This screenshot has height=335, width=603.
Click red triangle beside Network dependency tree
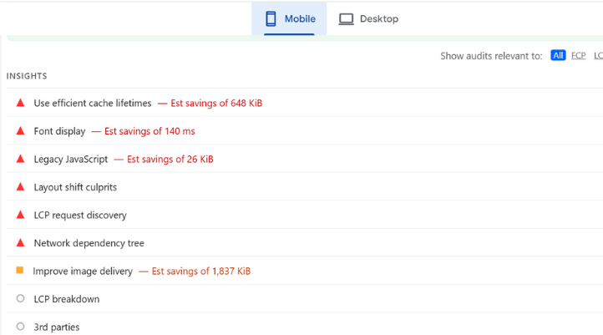click(20, 243)
